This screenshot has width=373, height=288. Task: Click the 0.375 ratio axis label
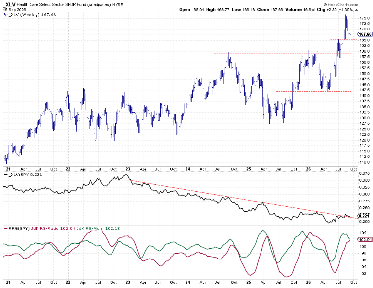[x=364, y=173]
